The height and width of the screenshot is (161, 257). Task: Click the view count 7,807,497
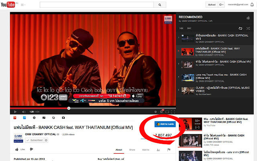coord(163,135)
